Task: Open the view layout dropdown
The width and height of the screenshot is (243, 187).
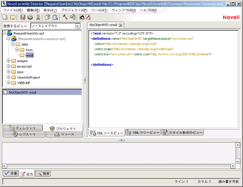Action: (x=78, y=26)
